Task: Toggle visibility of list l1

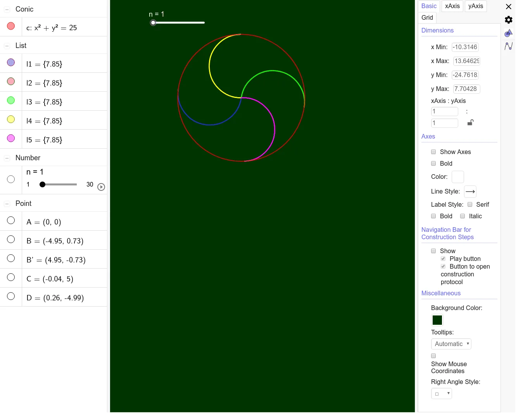Action: [x=11, y=62]
